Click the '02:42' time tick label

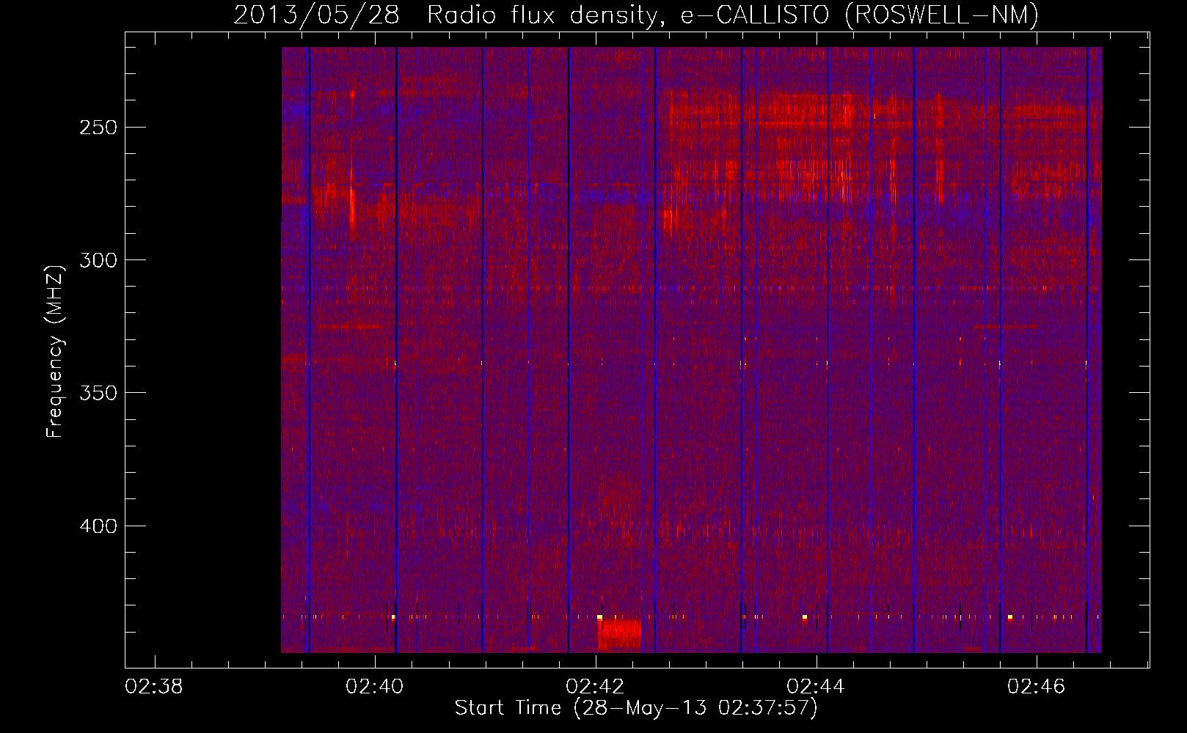[x=596, y=687]
